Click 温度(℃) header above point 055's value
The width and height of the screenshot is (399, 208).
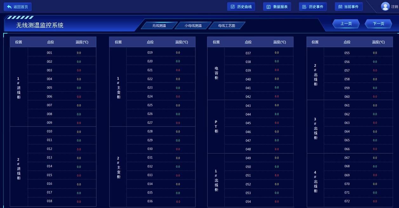pyautogui.click(x=378, y=42)
